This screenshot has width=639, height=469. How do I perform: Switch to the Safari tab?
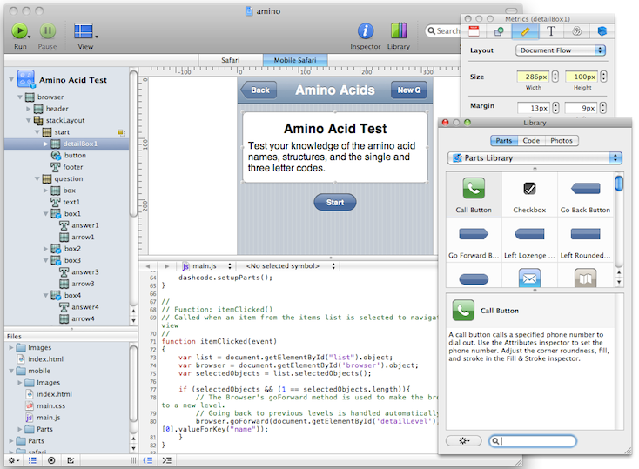tap(231, 60)
